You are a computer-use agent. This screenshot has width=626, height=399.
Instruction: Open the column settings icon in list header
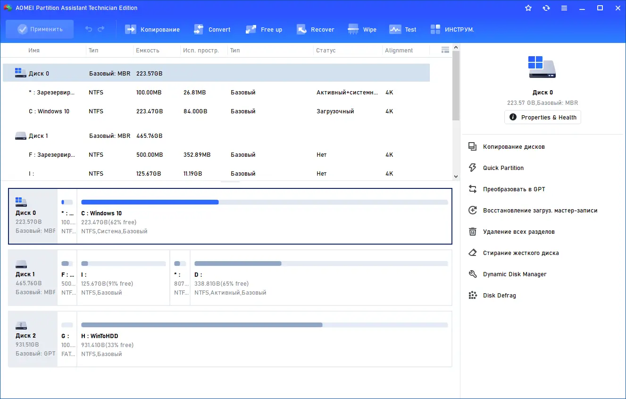(445, 50)
